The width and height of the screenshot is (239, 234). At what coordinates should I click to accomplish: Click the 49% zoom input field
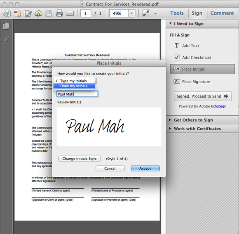coord(119,14)
